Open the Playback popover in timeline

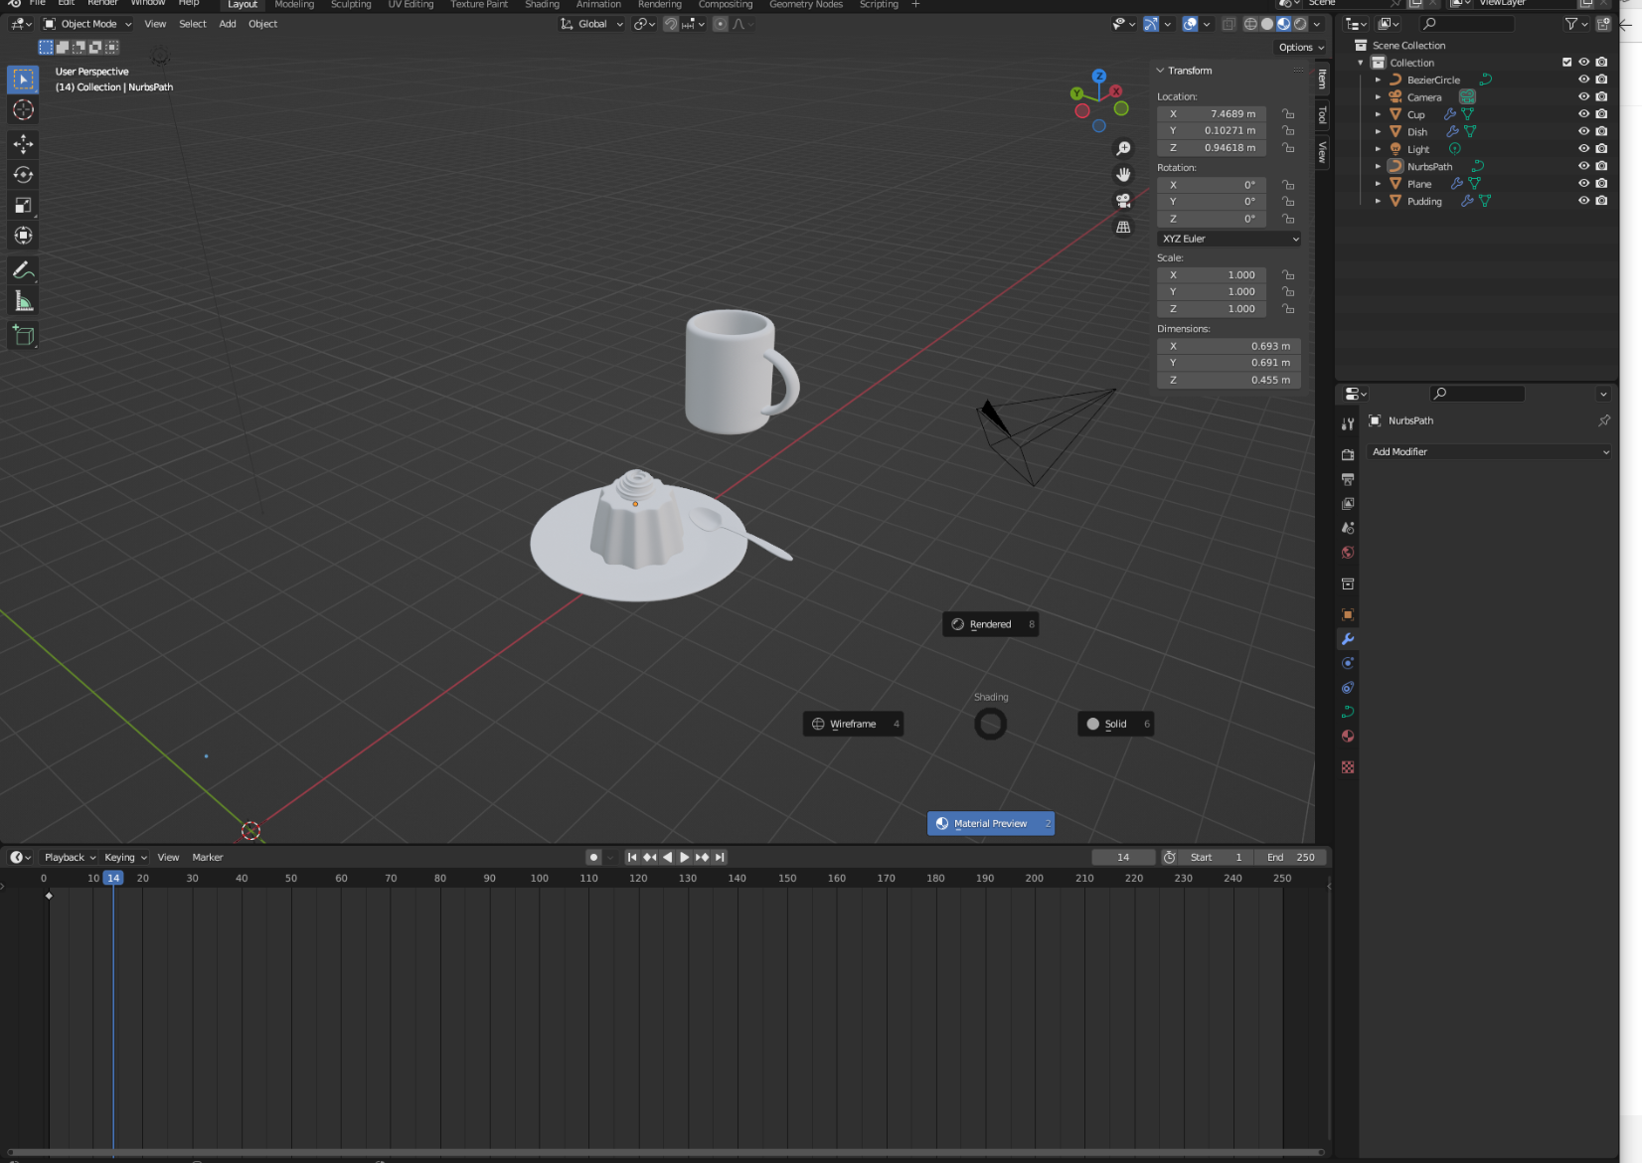pos(70,857)
